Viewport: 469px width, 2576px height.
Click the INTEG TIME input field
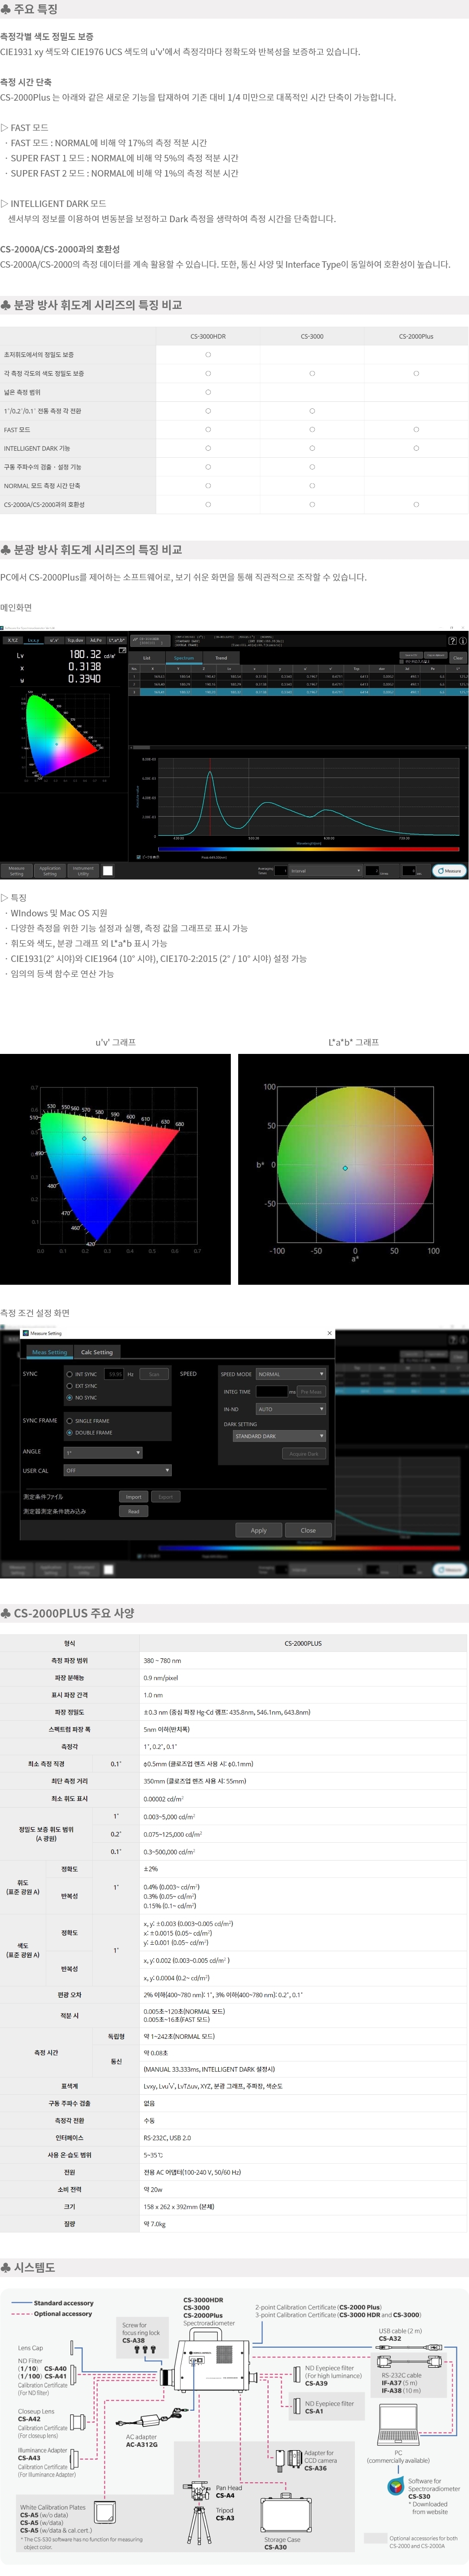(271, 1392)
